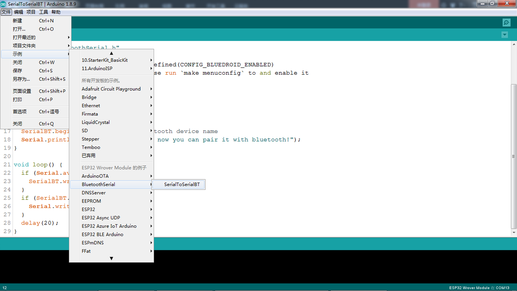
Task: Expand LiquidCrystal examples
Action: click(111, 122)
